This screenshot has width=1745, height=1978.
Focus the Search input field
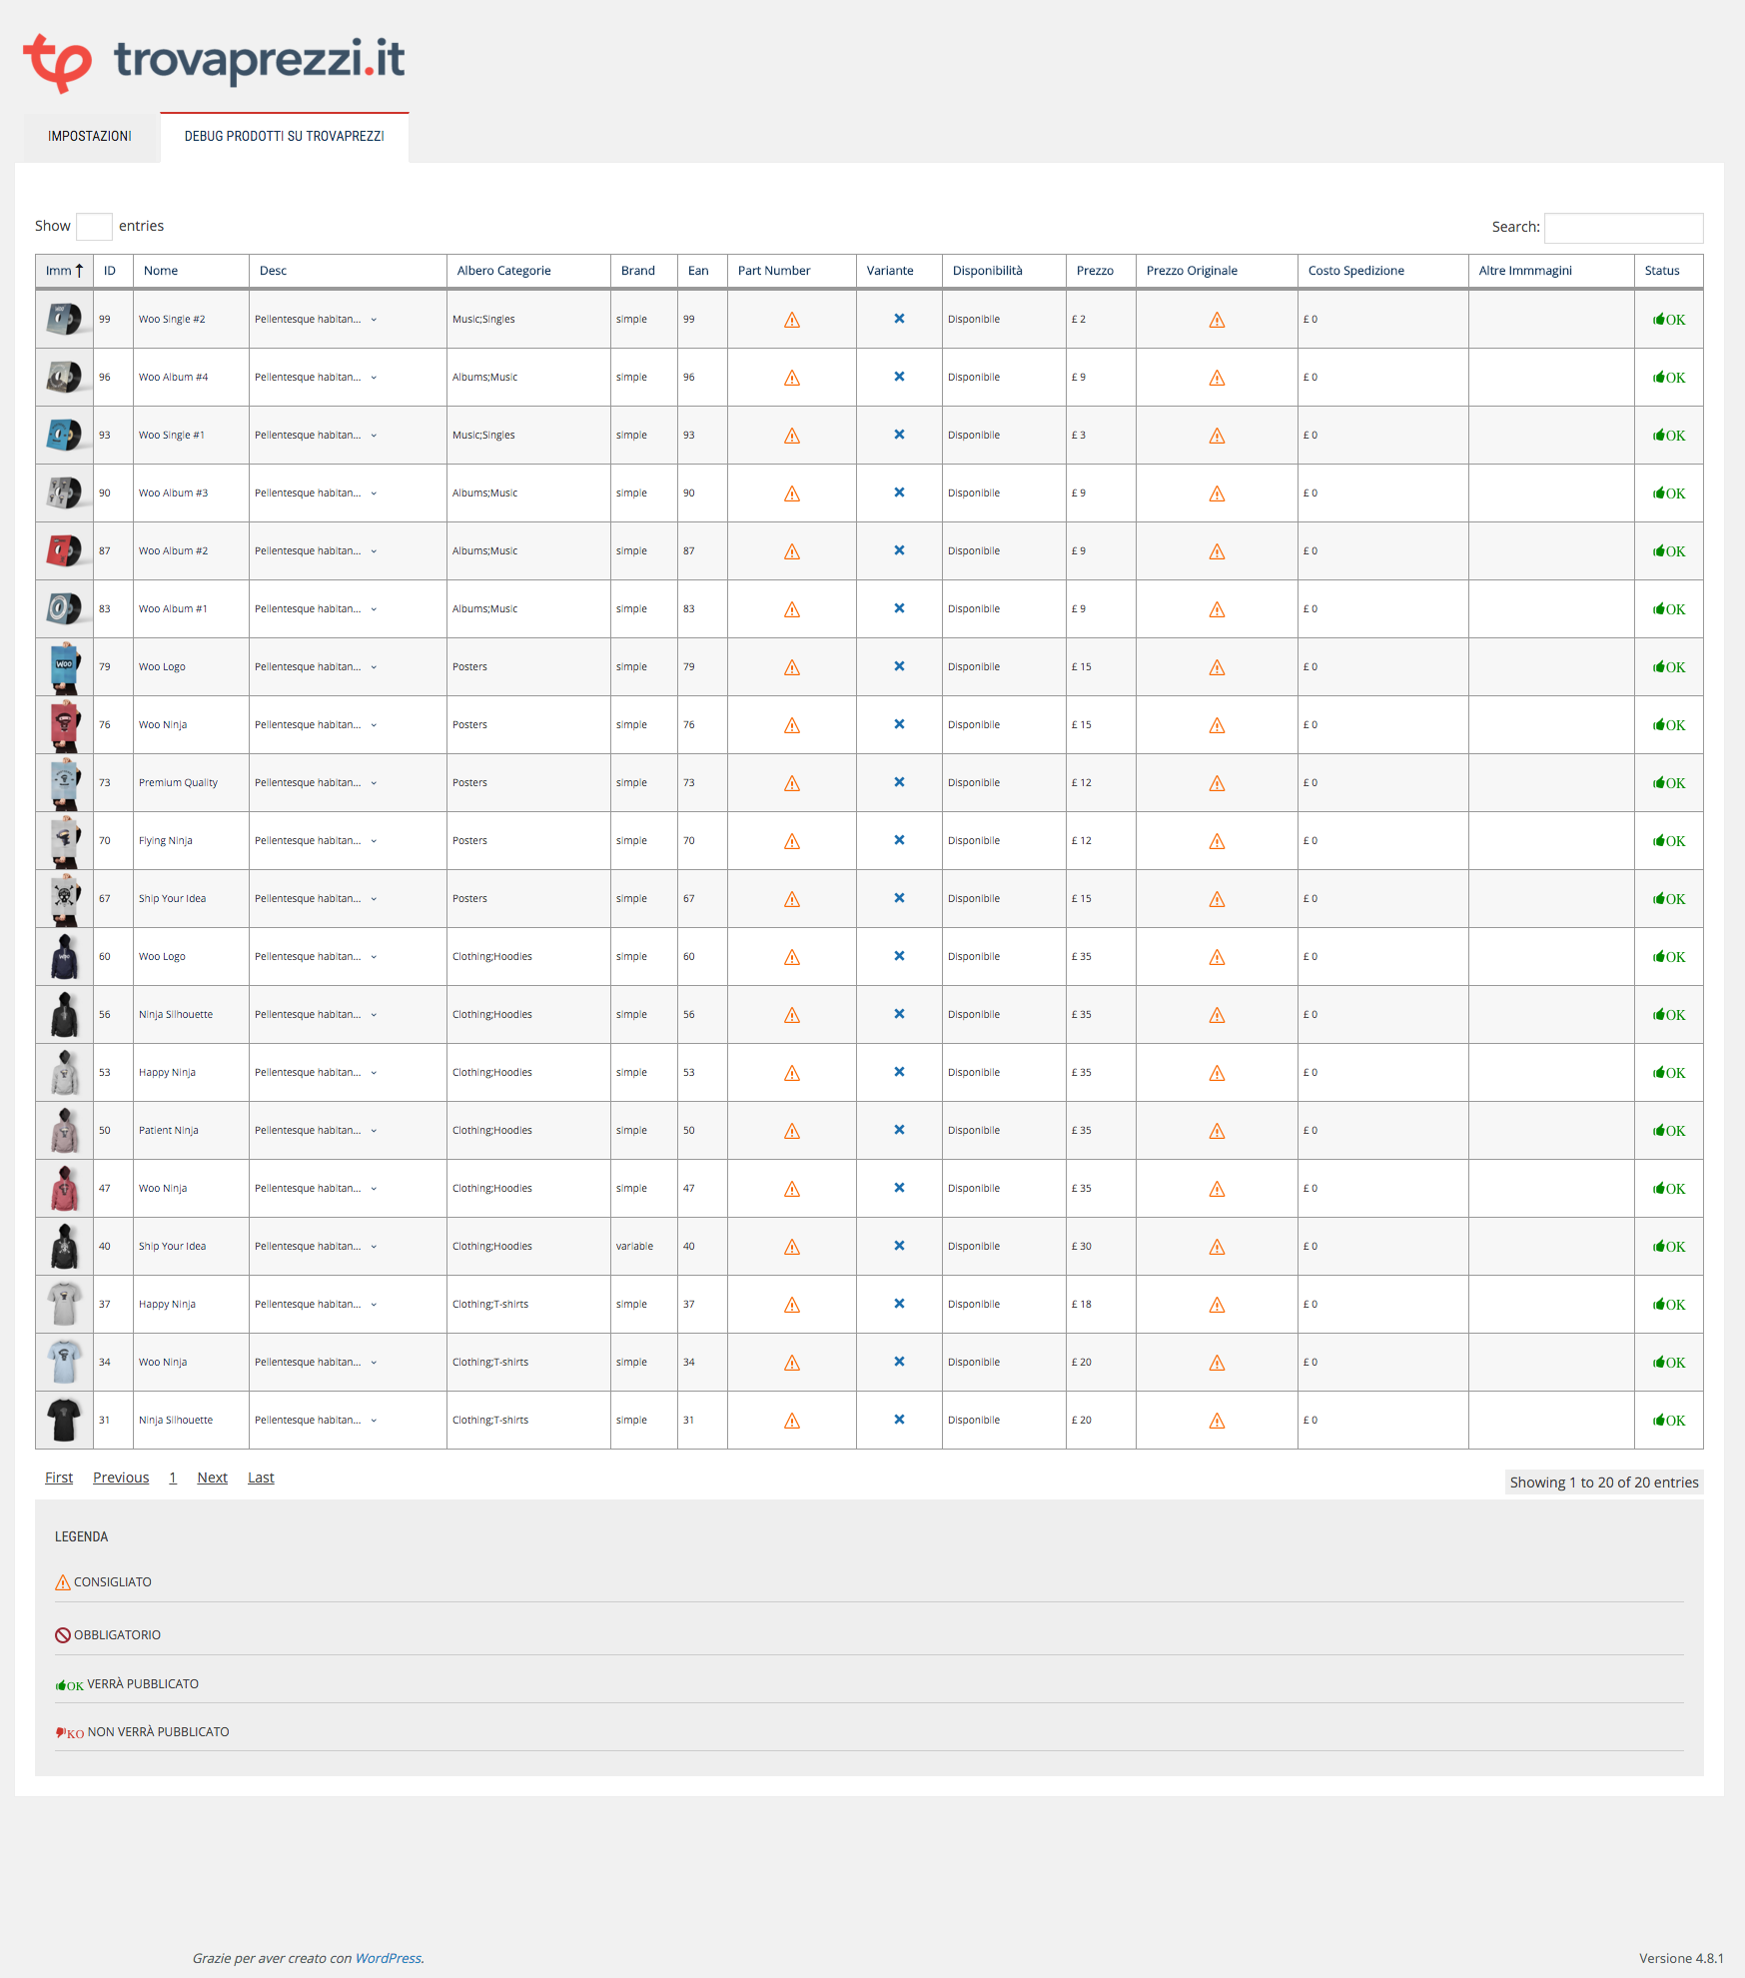click(x=1623, y=228)
